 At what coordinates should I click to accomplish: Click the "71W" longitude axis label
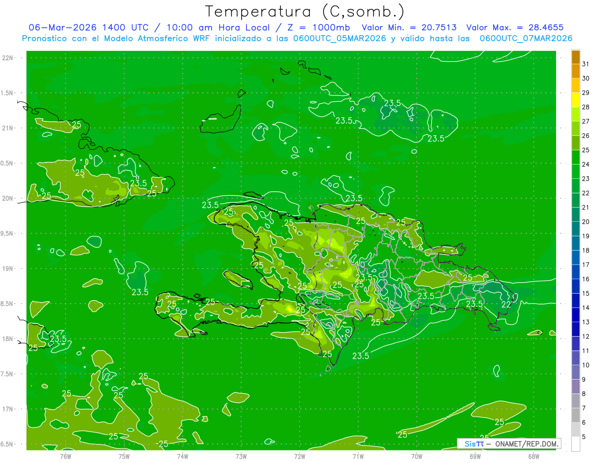pyautogui.click(x=358, y=456)
